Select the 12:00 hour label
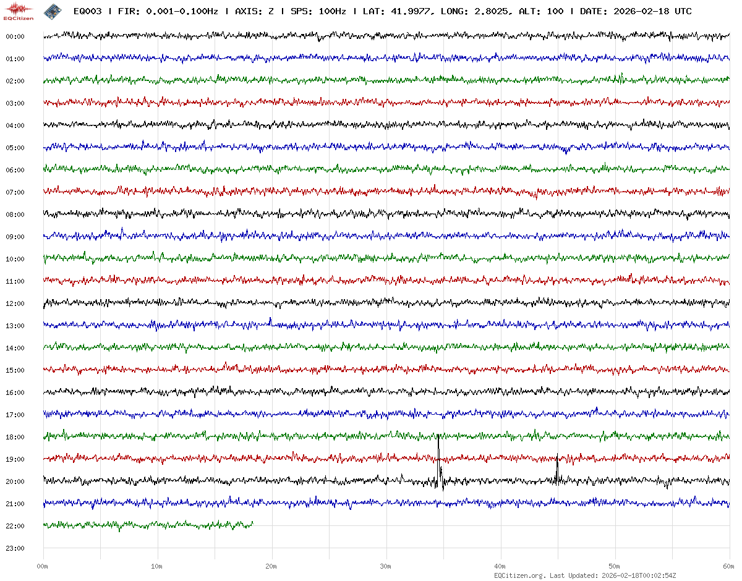Image resolution: width=742 pixels, height=581 pixels. [x=15, y=303]
